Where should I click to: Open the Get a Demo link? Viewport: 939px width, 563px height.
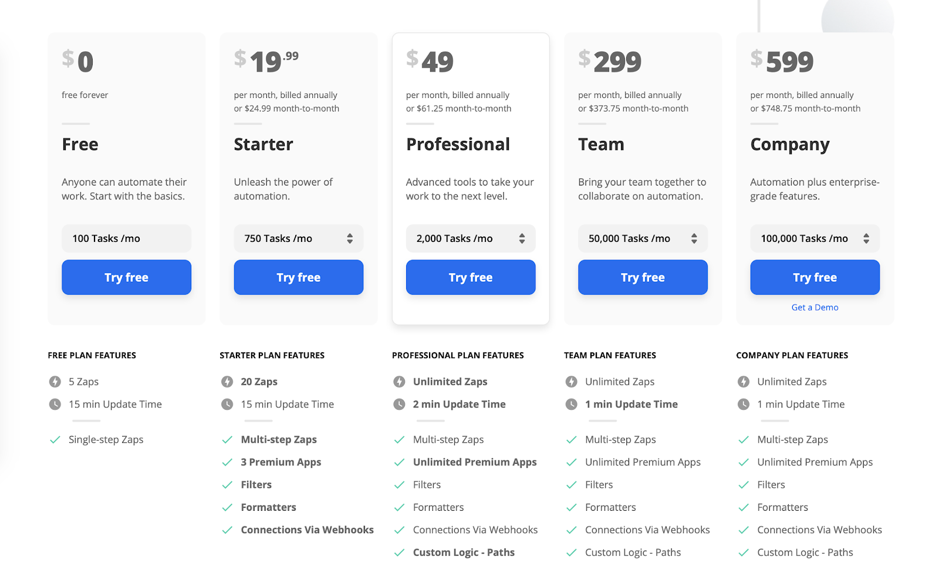click(815, 307)
